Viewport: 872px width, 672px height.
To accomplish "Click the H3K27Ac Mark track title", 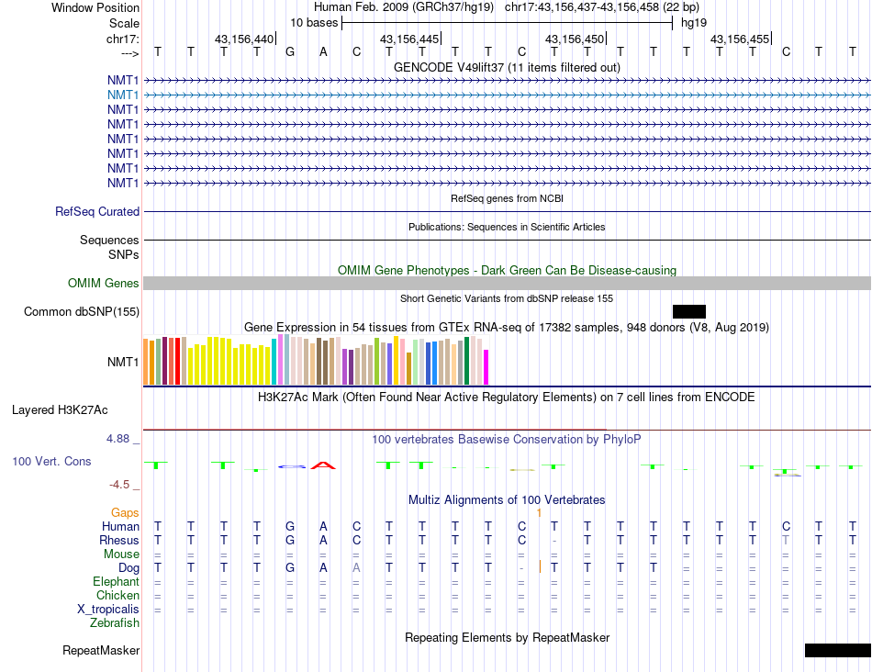I will pyautogui.click(x=507, y=398).
